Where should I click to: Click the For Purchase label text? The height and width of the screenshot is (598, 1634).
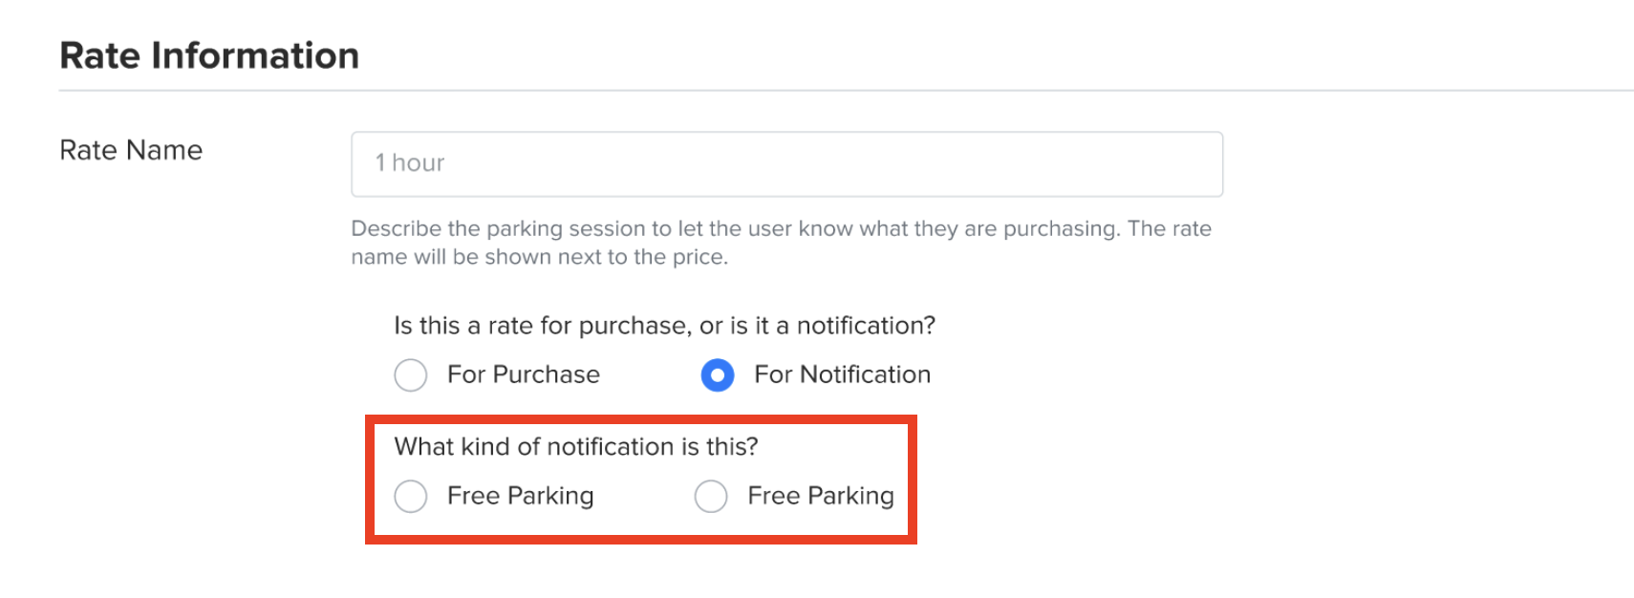pos(522,374)
